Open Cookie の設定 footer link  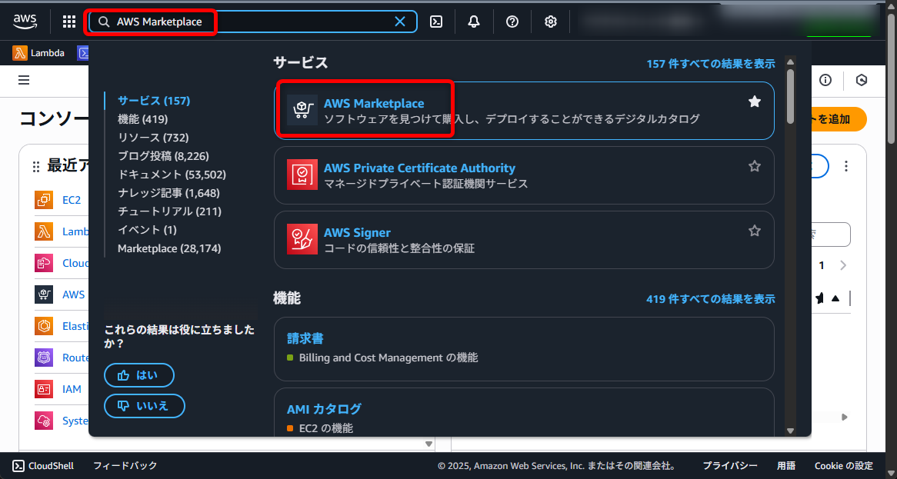(x=844, y=465)
